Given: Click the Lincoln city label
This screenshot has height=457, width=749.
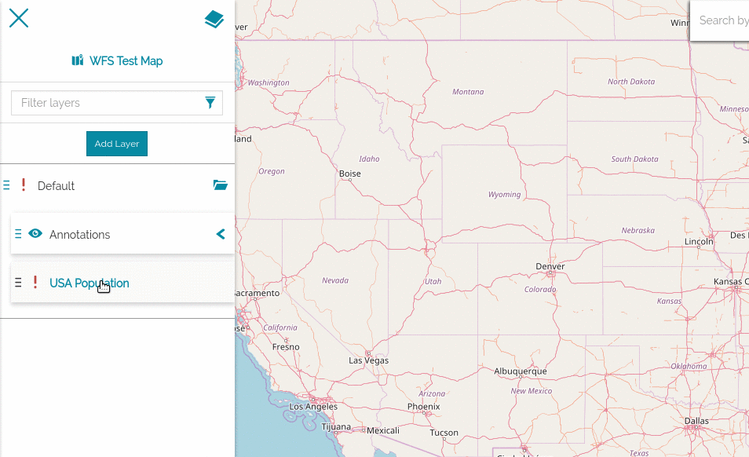Looking at the screenshot, I should (699, 242).
